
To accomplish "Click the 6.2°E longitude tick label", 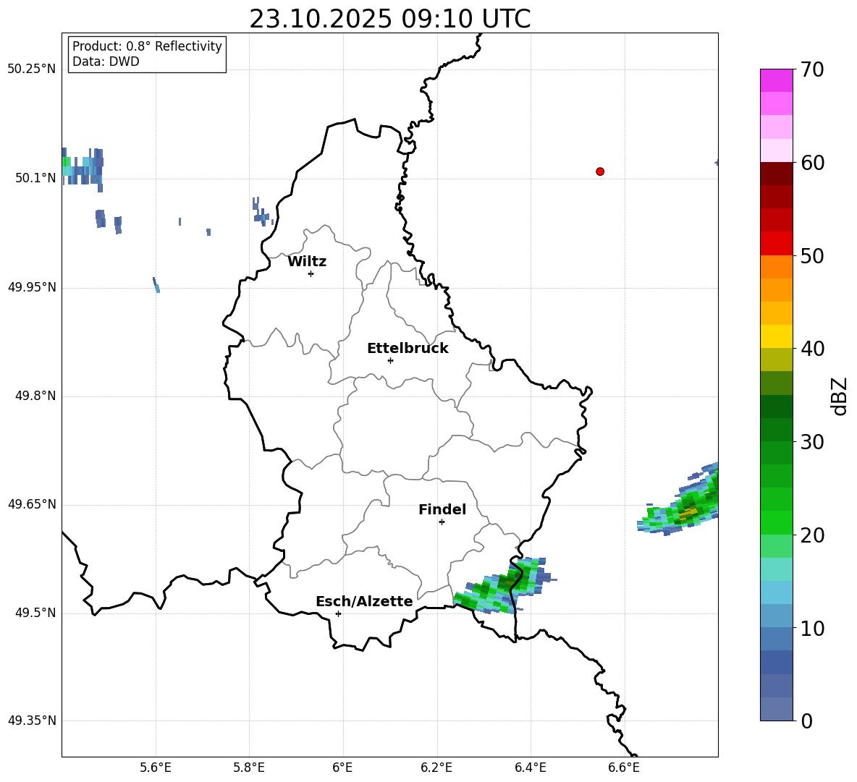I will pyautogui.click(x=436, y=768).
